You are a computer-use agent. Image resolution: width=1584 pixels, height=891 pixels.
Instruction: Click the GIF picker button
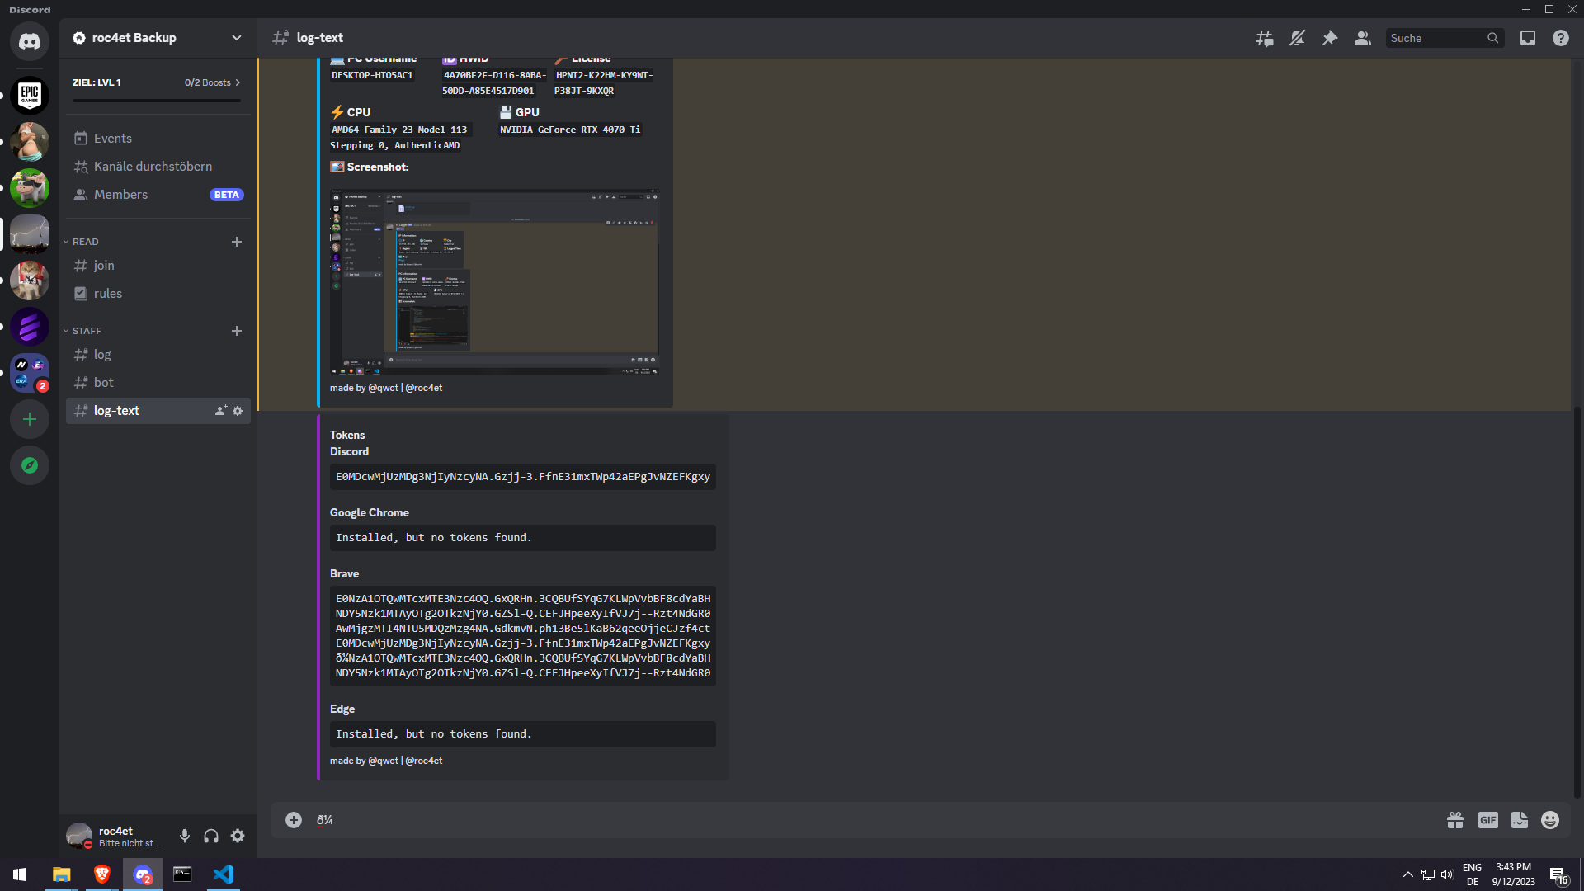click(1487, 820)
